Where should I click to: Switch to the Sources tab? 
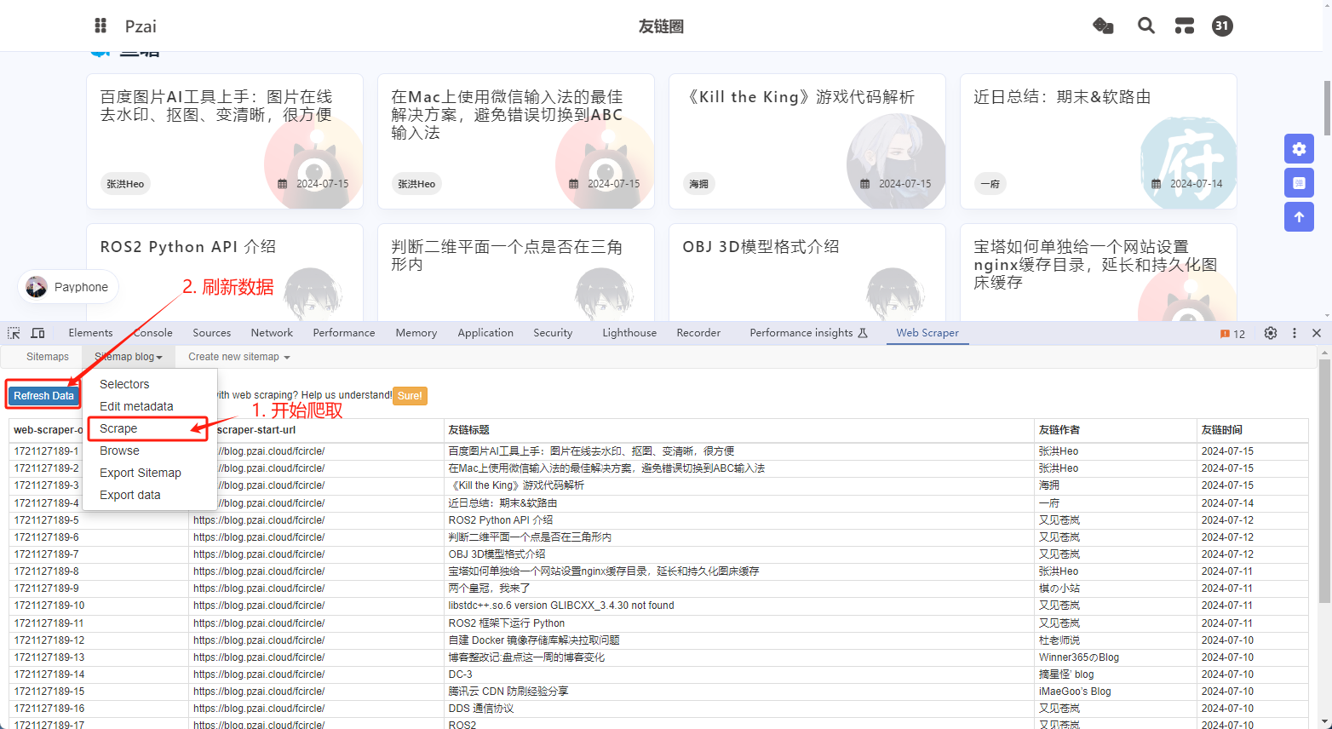click(211, 333)
